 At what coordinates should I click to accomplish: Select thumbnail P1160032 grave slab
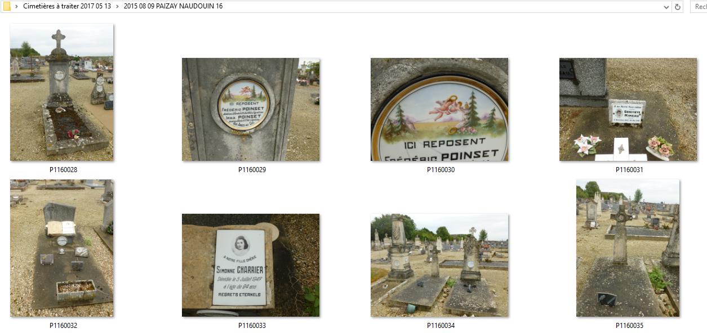tap(62, 248)
